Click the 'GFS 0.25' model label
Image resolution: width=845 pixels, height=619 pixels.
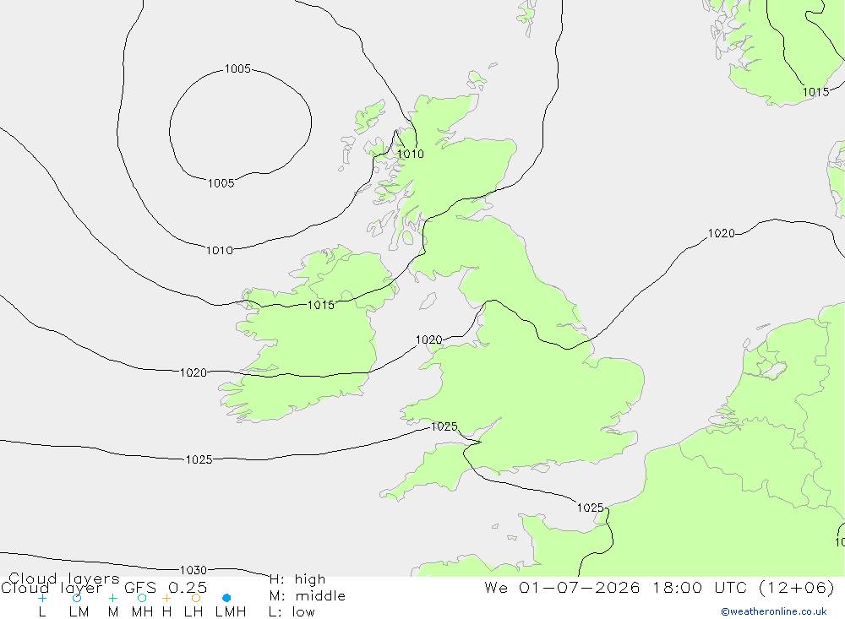point(166,587)
